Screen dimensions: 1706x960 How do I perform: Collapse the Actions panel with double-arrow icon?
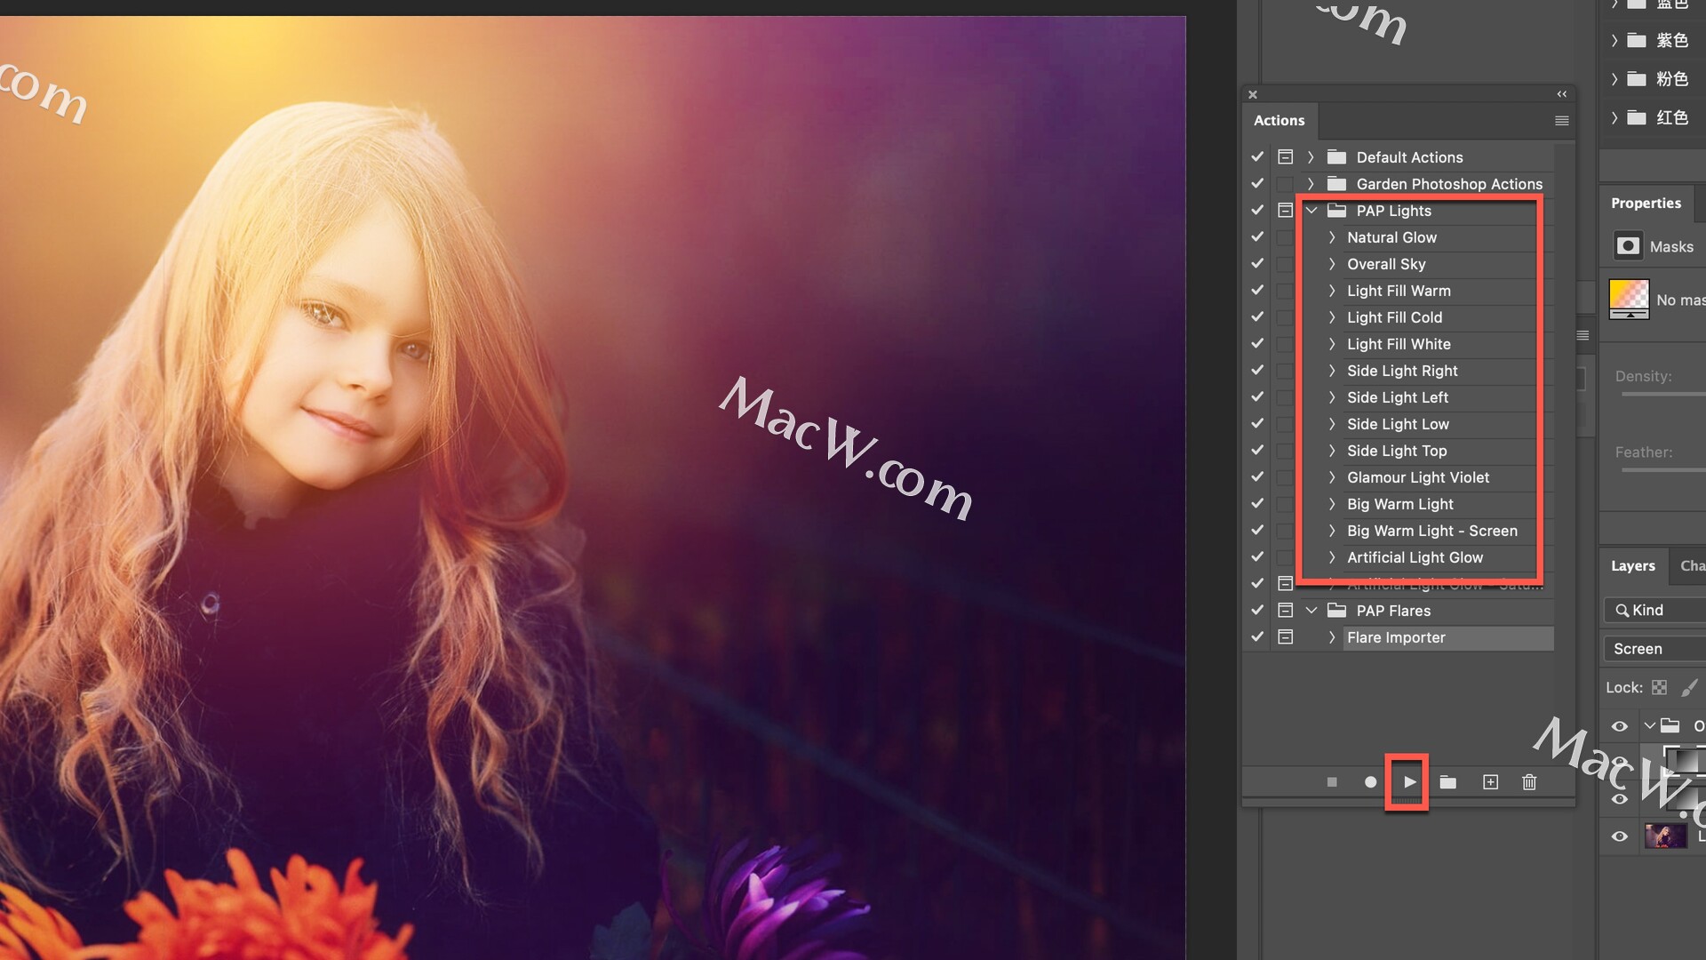[x=1561, y=94]
